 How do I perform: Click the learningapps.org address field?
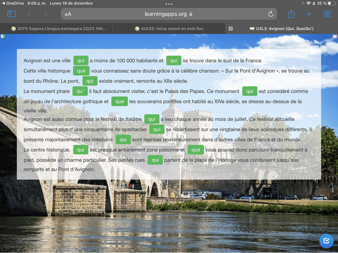169,14
